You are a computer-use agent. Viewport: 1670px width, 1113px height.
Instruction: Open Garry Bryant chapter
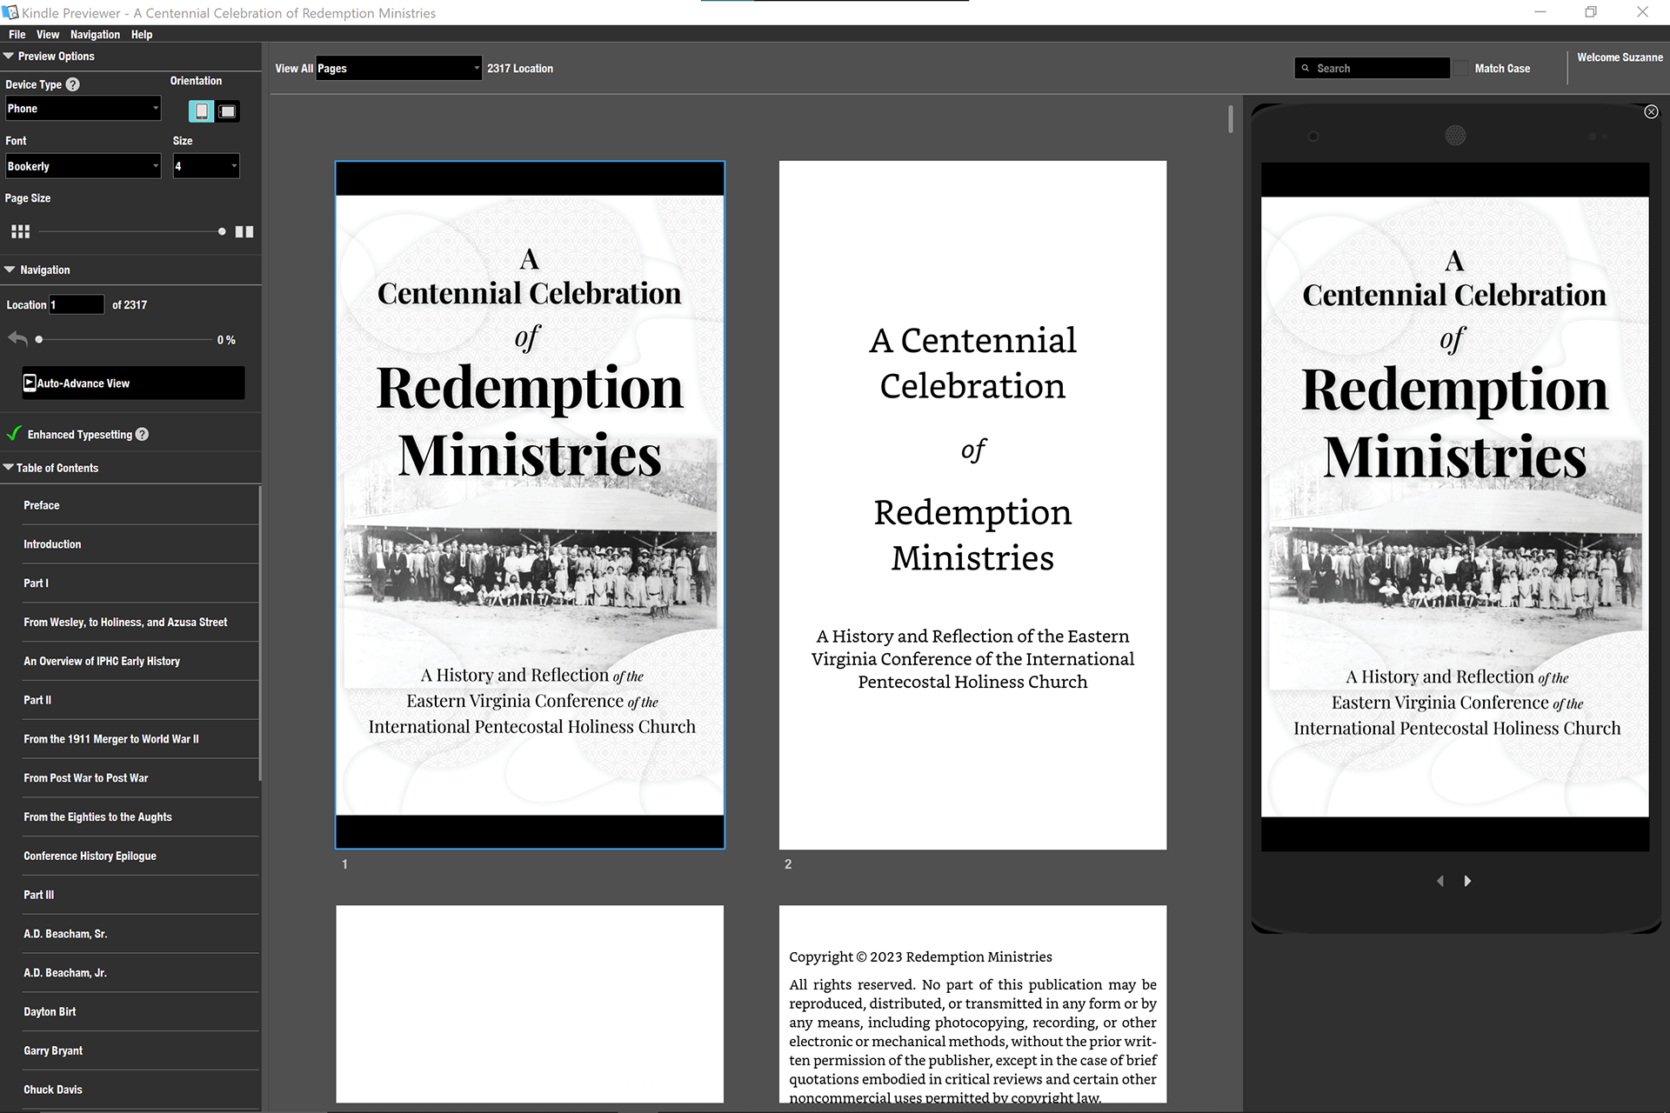(140, 1050)
